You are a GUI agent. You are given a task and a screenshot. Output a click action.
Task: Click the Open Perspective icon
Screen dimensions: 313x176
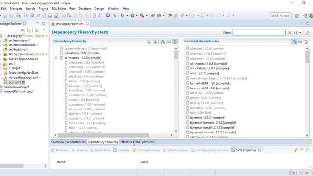[x=297, y=16]
